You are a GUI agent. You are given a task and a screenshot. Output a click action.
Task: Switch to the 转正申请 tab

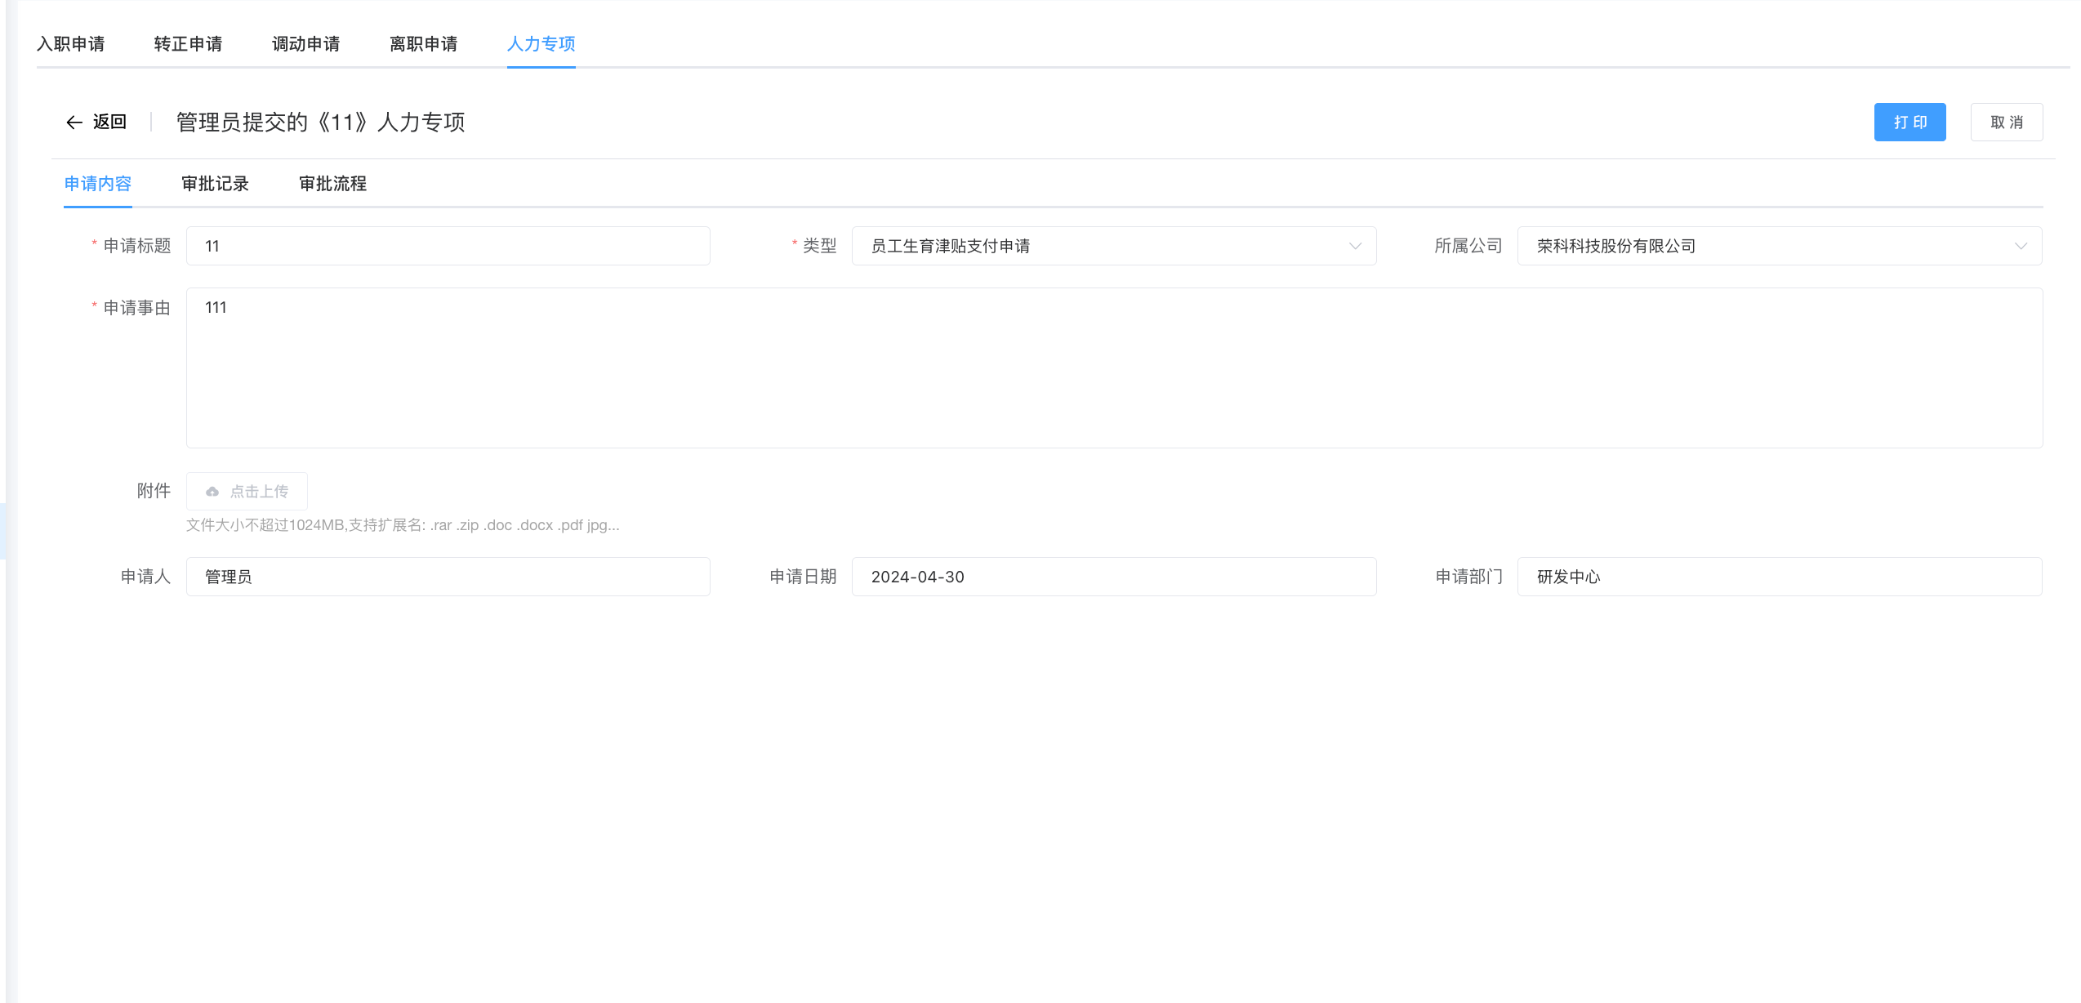point(189,44)
